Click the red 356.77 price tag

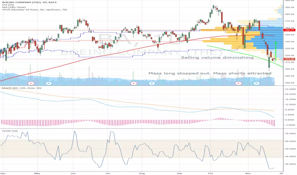[x=289, y=30]
